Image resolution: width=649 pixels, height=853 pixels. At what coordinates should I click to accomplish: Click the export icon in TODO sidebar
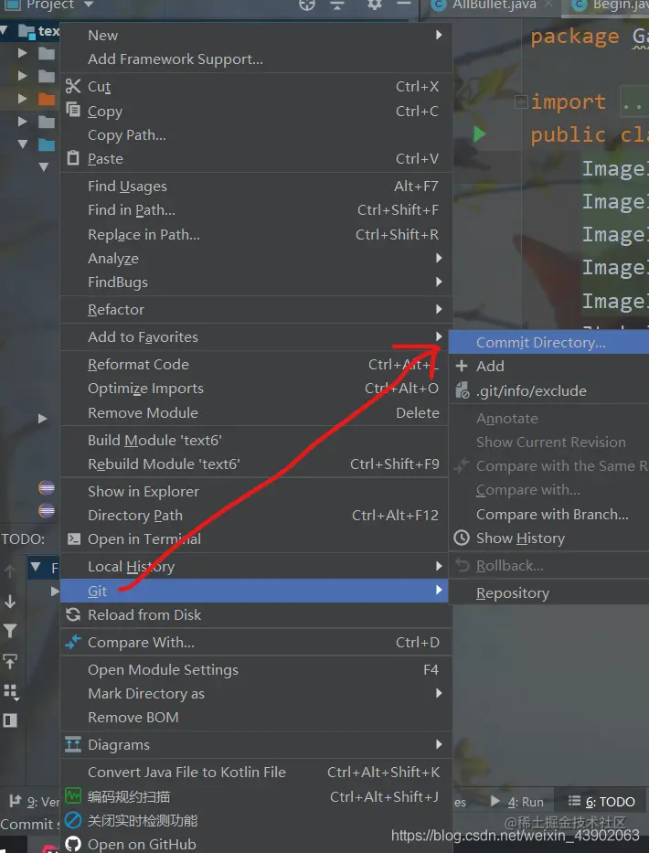[10, 661]
